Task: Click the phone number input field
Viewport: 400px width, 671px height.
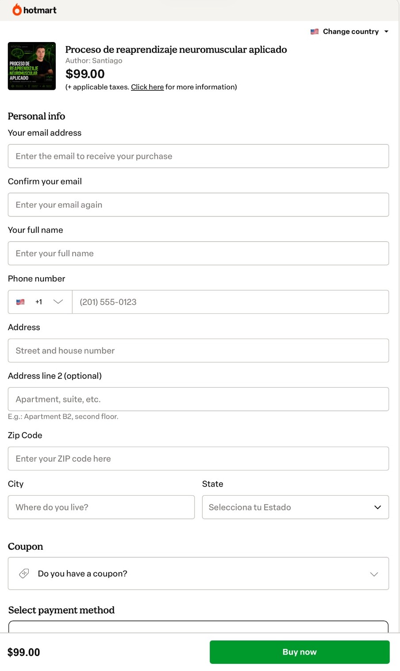Action: point(231,302)
